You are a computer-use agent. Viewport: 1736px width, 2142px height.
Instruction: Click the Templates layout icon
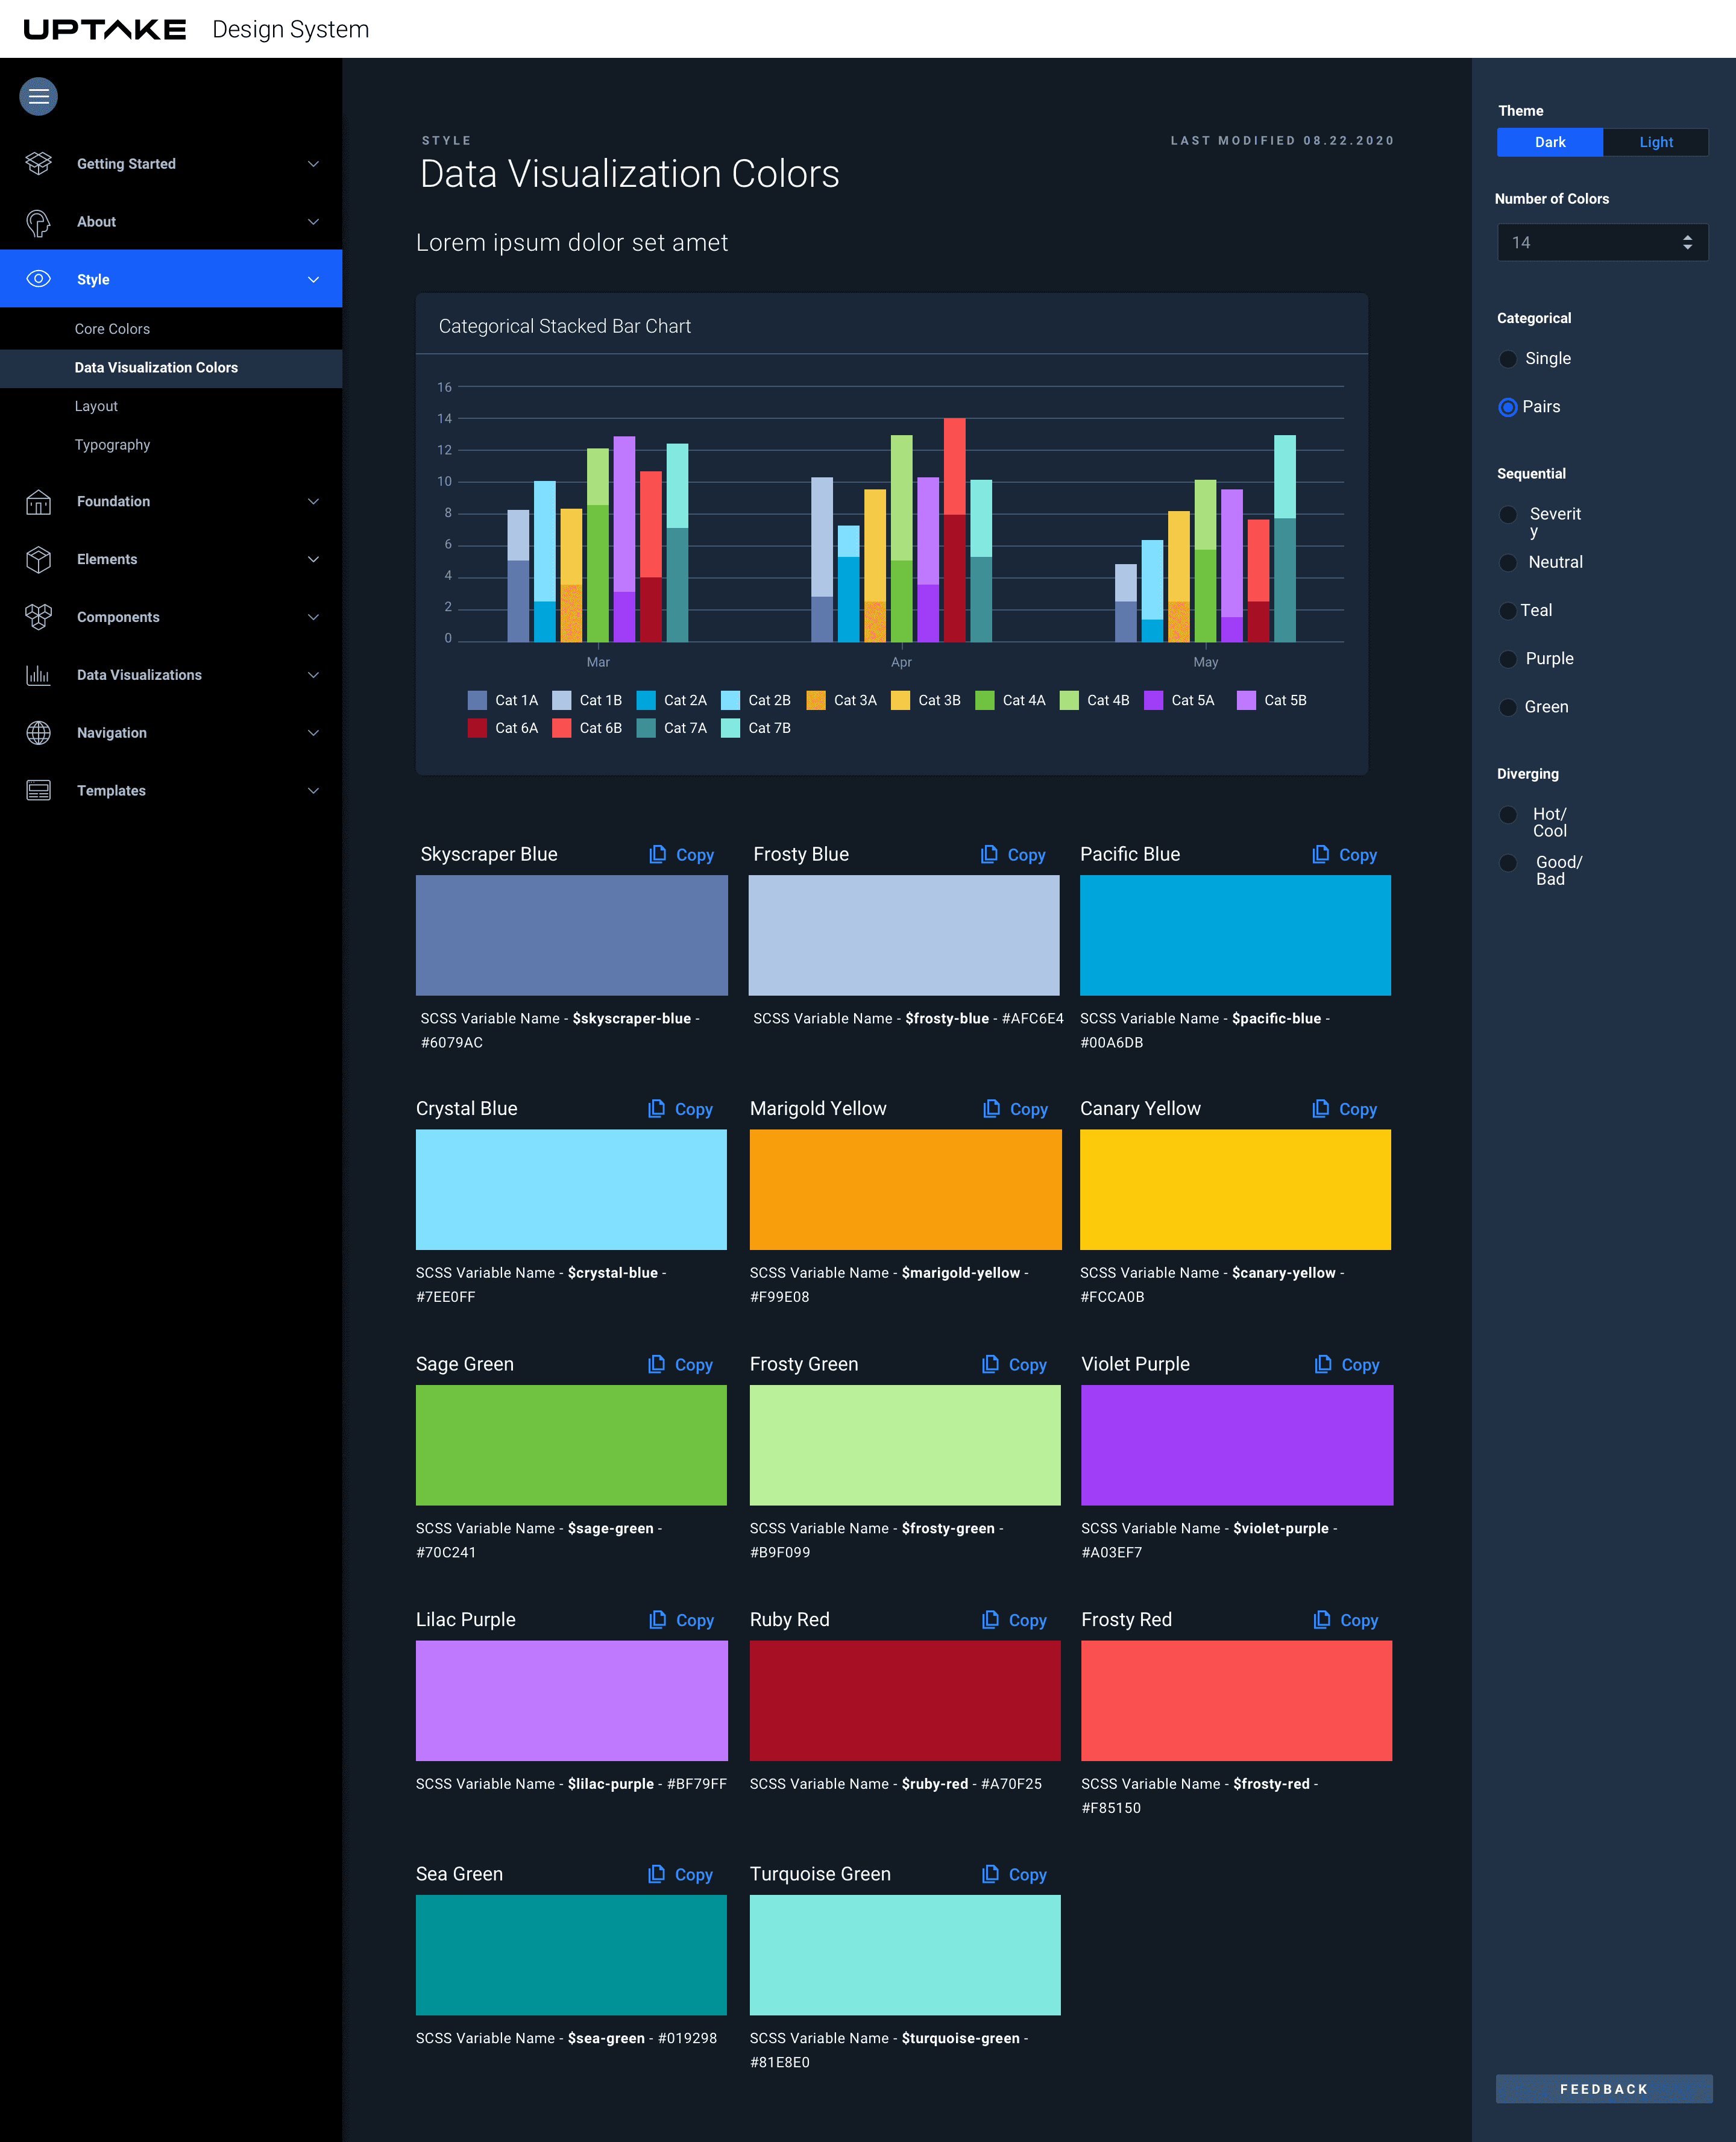point(38,791)
